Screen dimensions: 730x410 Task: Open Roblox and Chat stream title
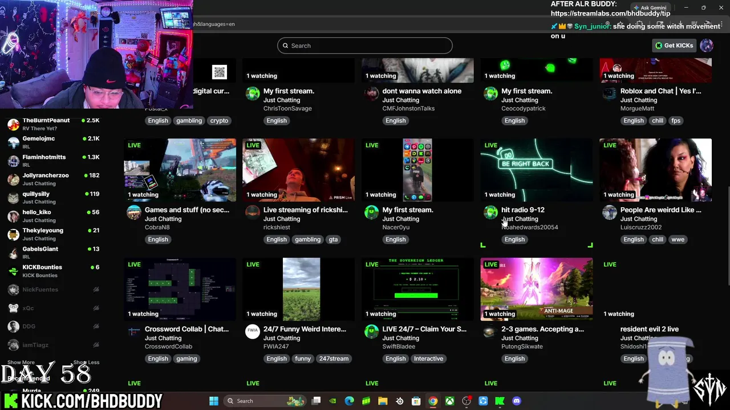point(660,91)
